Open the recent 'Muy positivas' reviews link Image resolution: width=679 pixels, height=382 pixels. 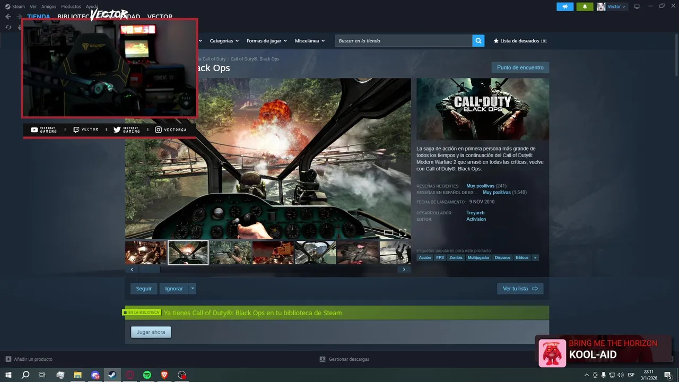click(480, 186)
